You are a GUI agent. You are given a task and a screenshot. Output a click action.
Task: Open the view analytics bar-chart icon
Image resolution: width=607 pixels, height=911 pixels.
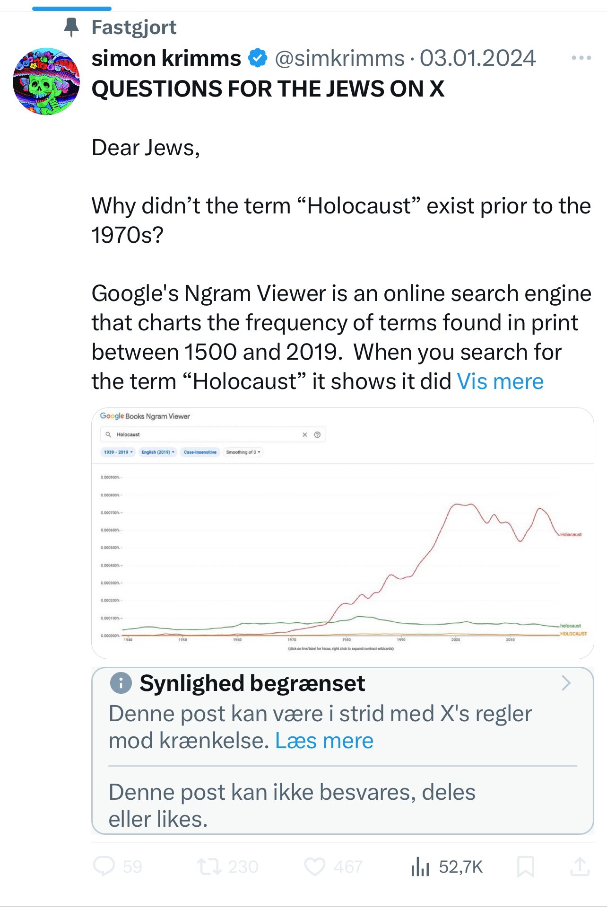[420, 867]
